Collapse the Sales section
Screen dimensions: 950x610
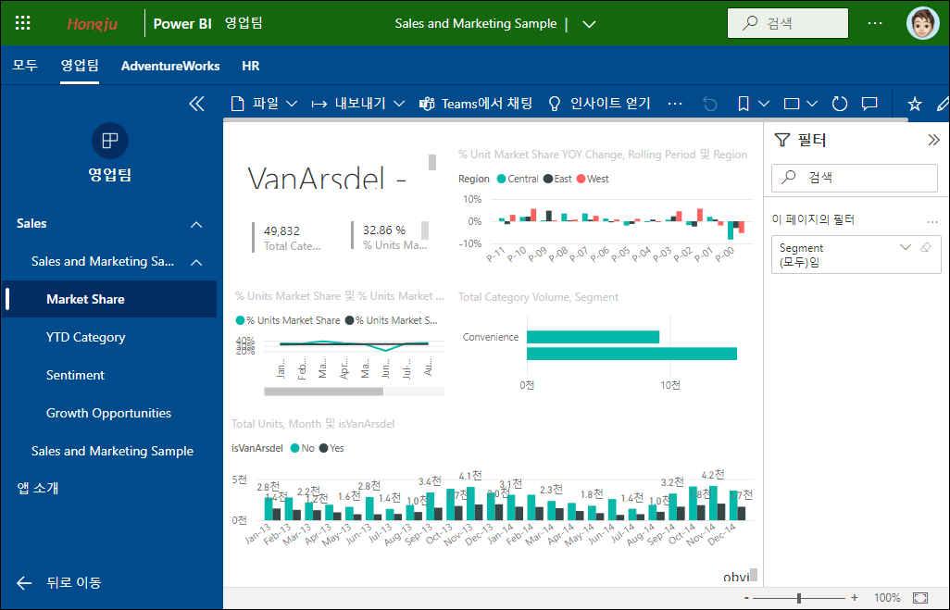(196, 225)
